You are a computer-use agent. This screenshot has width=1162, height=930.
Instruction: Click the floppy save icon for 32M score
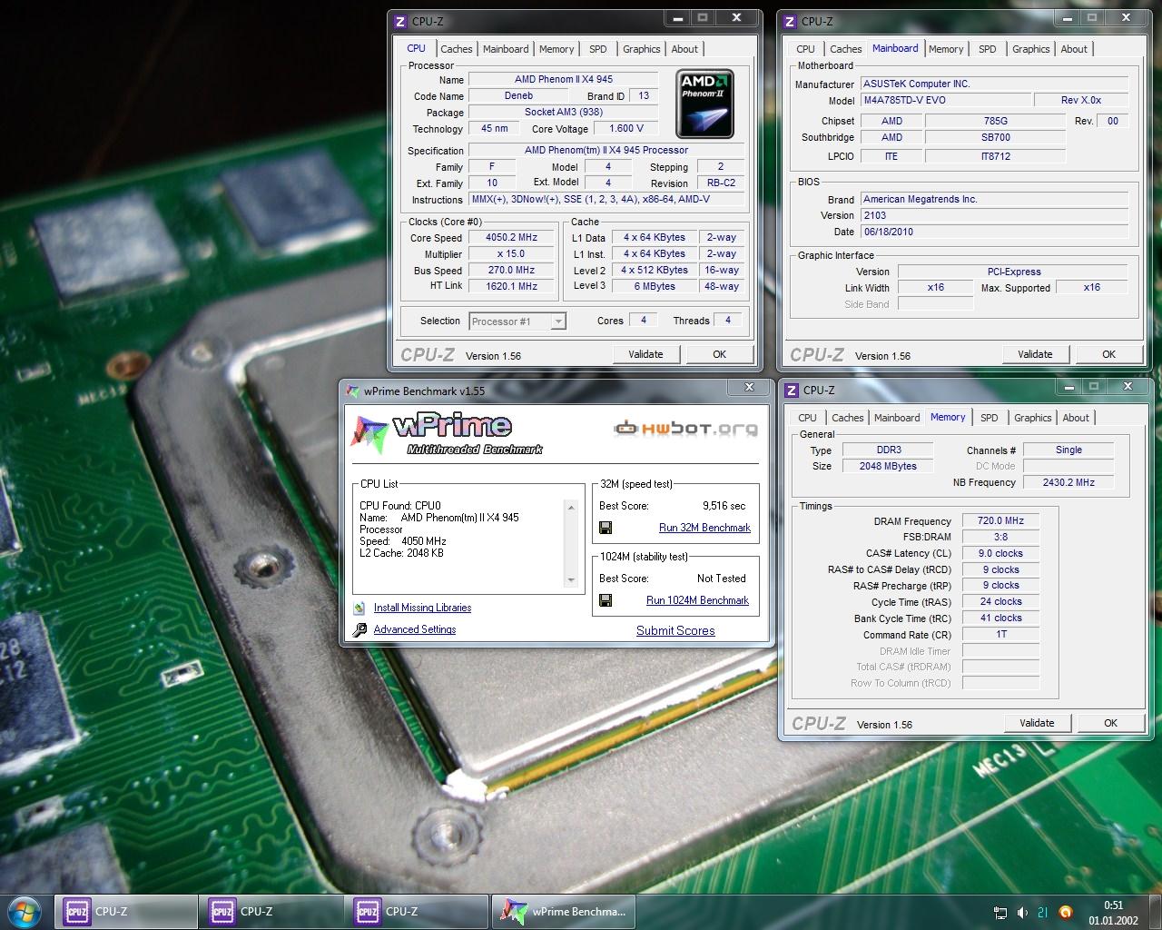(x=606, y=528)
